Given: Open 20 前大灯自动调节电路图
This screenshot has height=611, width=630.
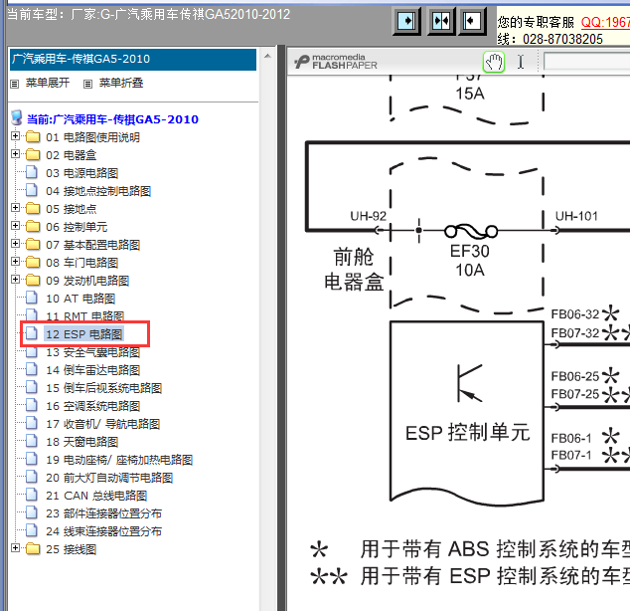Looking at the screenshot, I should coord(109,478).
